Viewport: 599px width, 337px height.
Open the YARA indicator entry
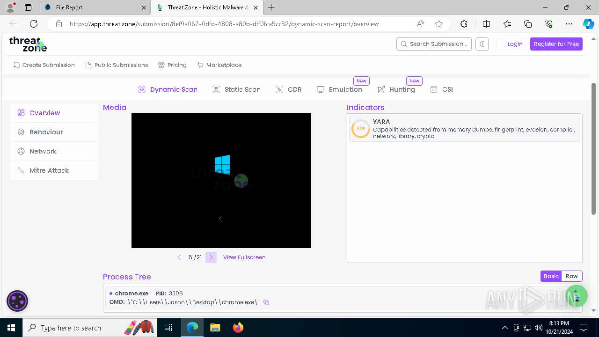point(465,129)
